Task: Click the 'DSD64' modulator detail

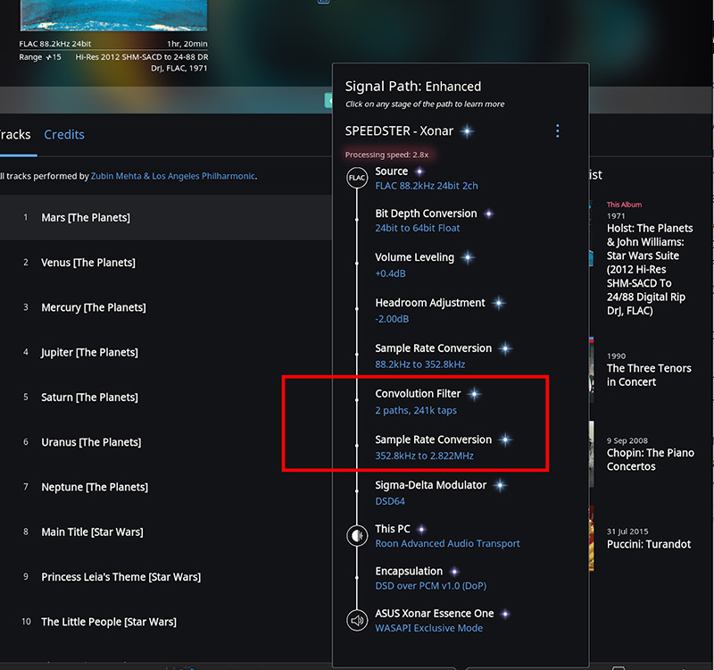Action: click(x=390, y=501)
